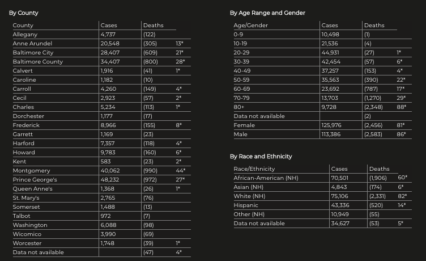Click the Worcester county row label
The width and height of the screenshot is (426, 261).
point(27,243)
